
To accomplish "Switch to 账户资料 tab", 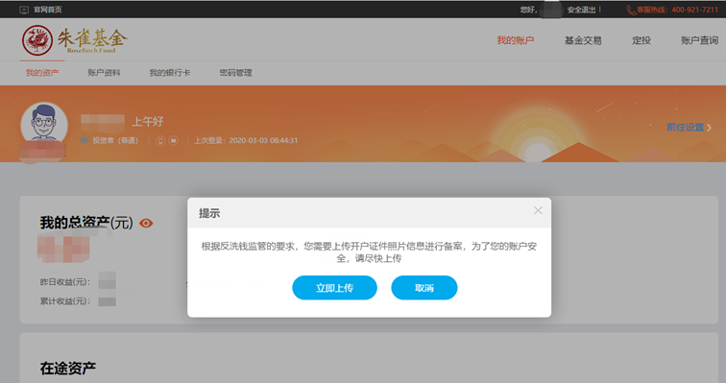I will pyautogui.click(x=104, y=73).
